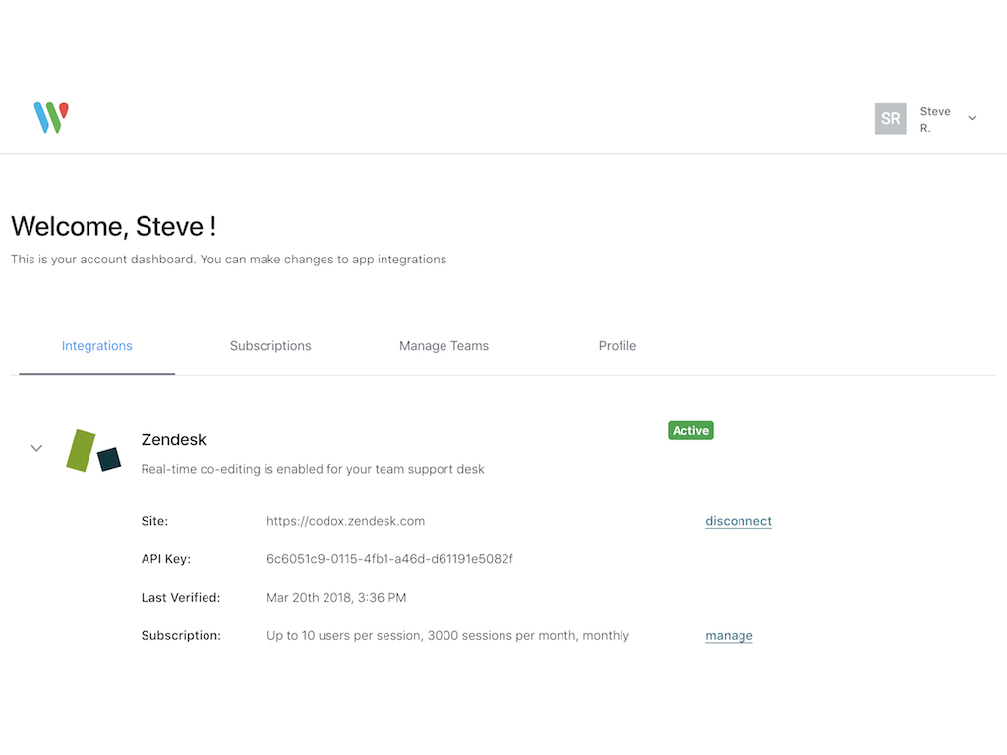This screenshot has height=755, width=1007.
Task: Select the Profile tab
Action: pos(618,346)
